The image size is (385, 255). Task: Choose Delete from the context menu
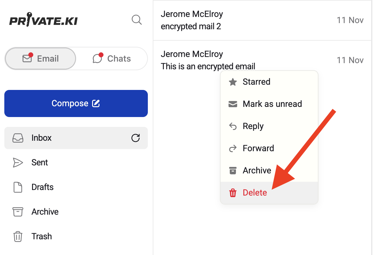click(255, 193)
